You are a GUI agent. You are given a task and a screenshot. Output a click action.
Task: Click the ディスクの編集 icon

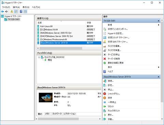pyautogui.click(x=105, y=46)
